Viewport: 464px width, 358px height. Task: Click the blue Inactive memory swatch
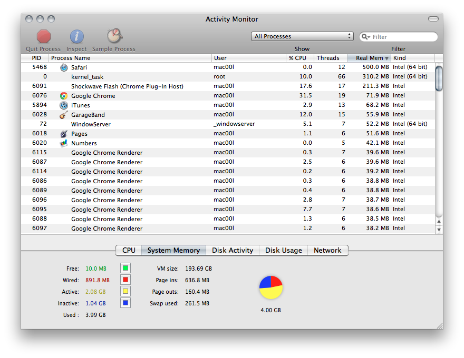pyautogui.click(x=125, y=303)
